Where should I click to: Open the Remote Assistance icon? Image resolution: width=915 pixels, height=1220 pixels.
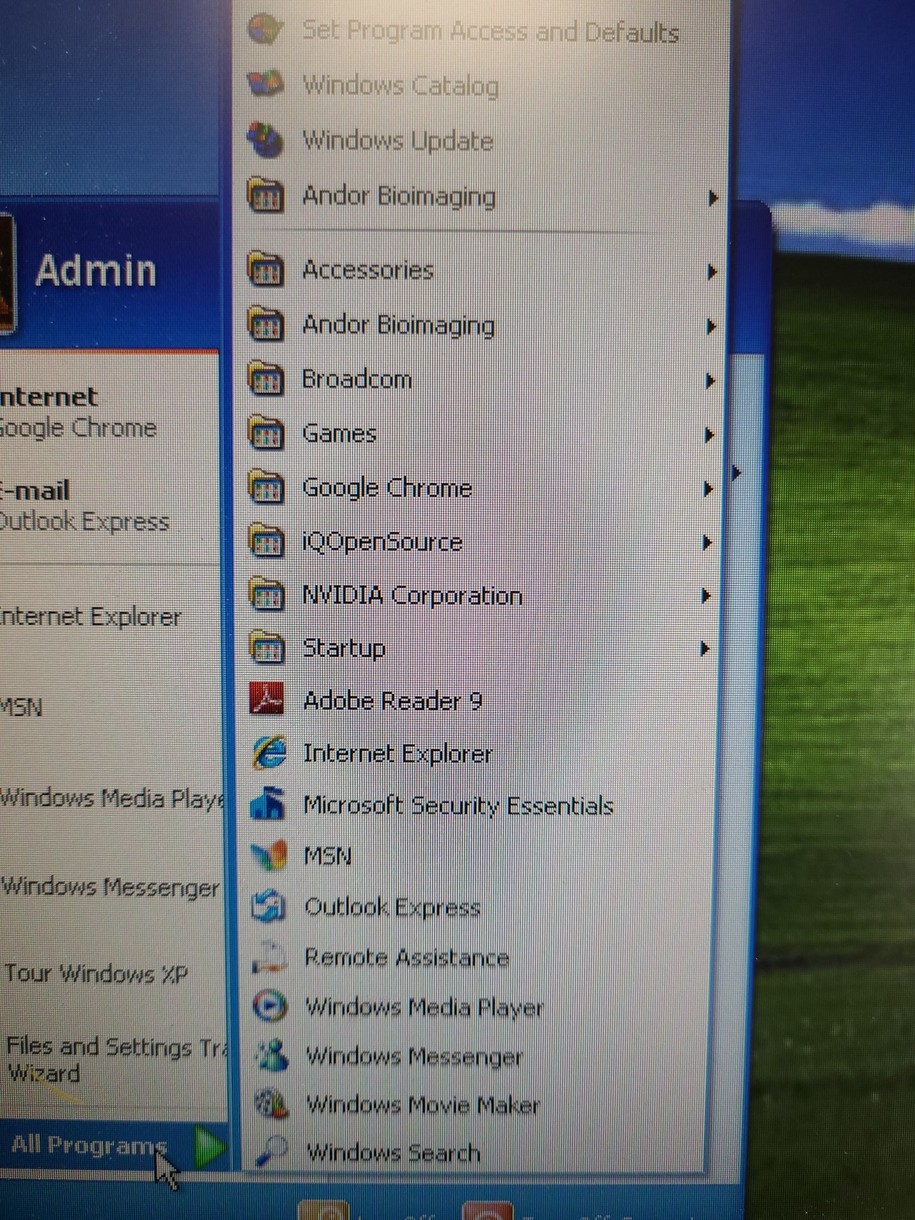(270, 957)
